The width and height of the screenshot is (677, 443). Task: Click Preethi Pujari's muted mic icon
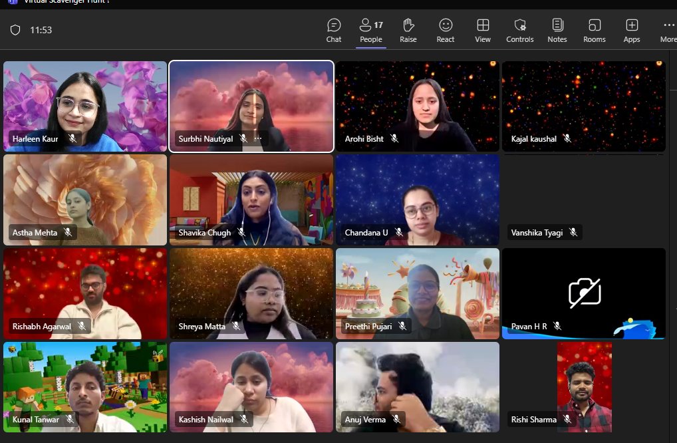(x=402, y=326)
